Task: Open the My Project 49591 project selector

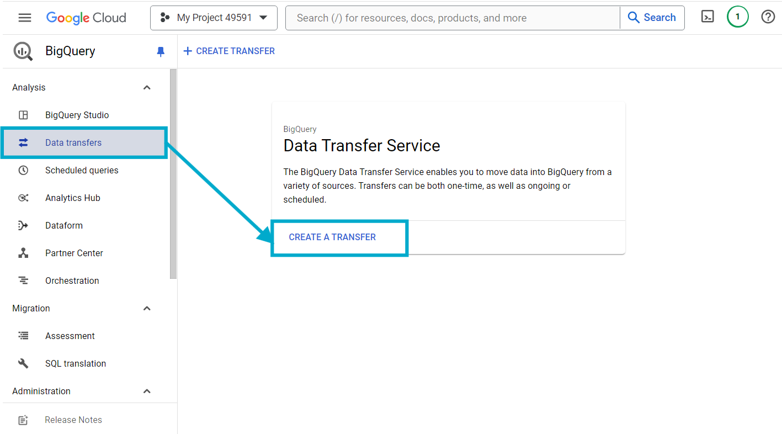Action: [x=214, y=18]
